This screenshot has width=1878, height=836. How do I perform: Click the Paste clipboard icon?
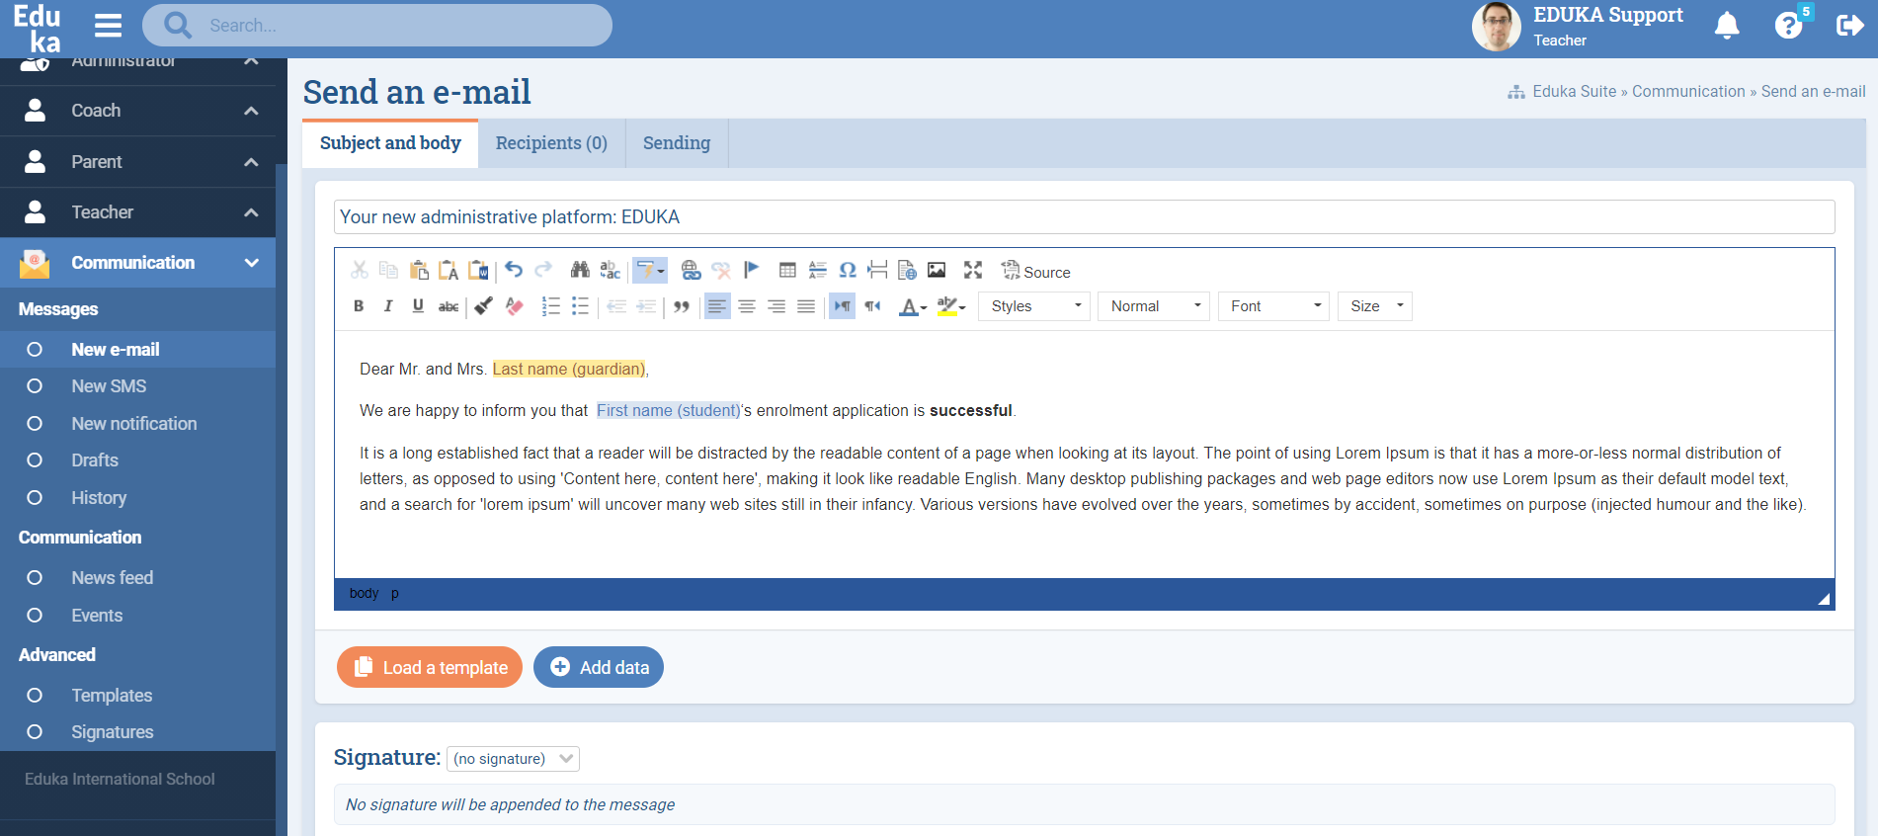tap(419, 270)
